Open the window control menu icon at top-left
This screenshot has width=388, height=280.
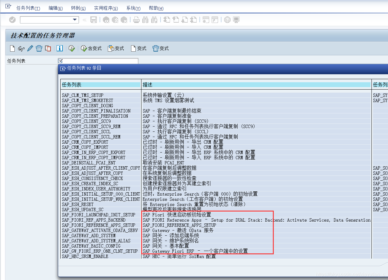click(8, 6)
